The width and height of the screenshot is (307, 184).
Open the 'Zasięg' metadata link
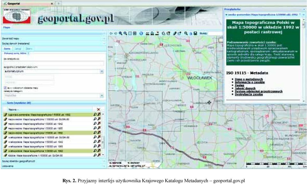pyautogui.click(x=240, y=85)
